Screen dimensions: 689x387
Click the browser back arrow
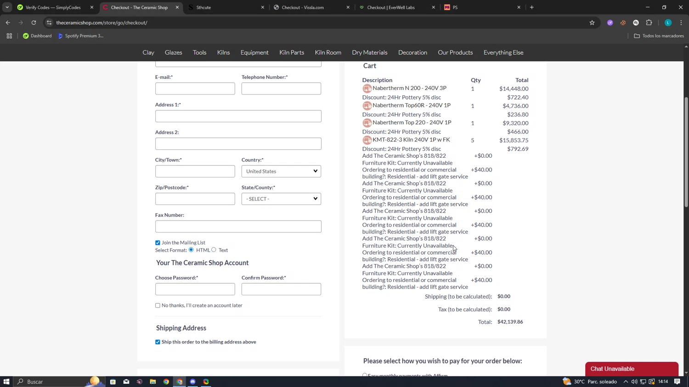pyautogui.click(x=8, y=22)
